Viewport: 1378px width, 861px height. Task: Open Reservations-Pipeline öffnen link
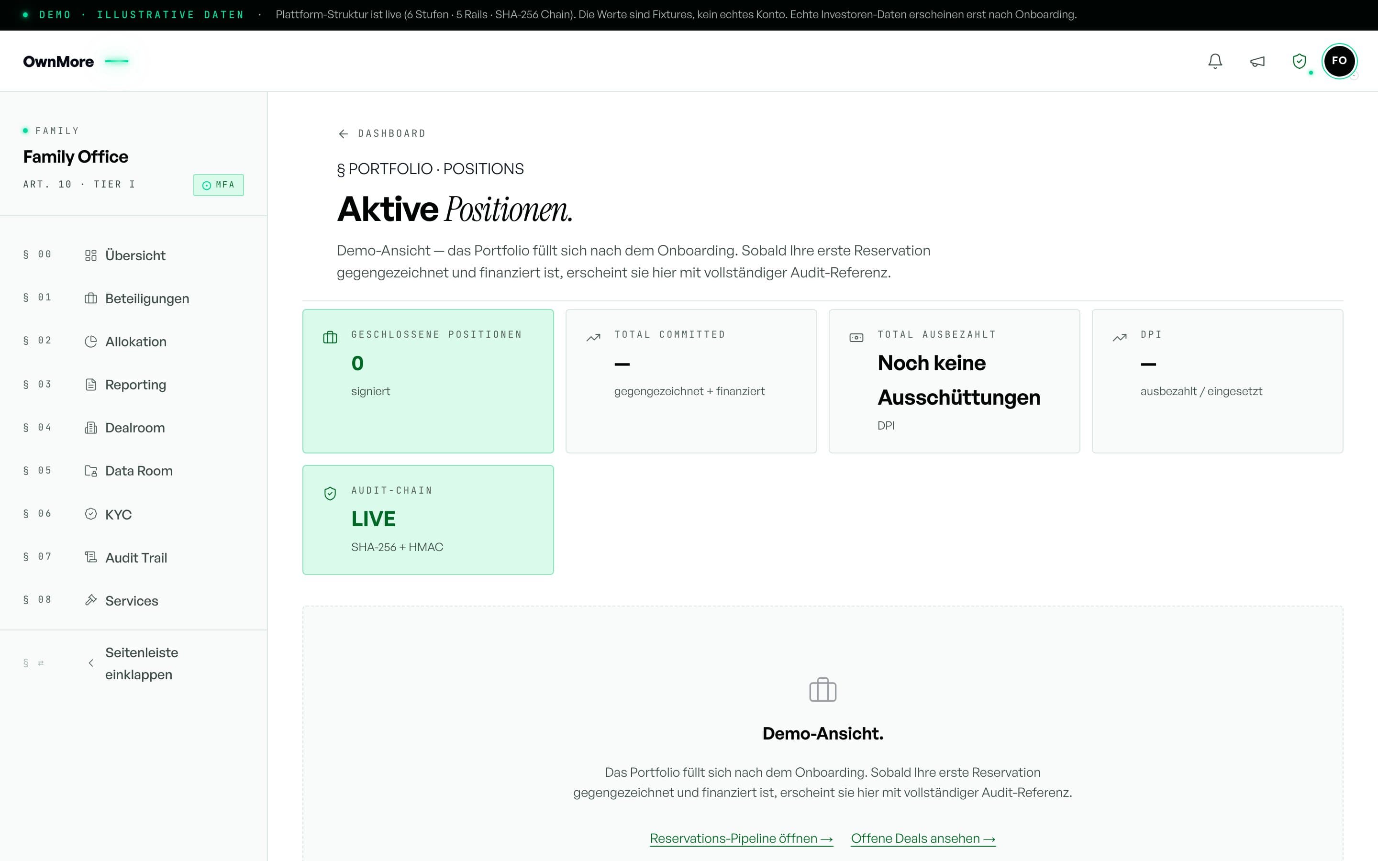tap(741, 838)
